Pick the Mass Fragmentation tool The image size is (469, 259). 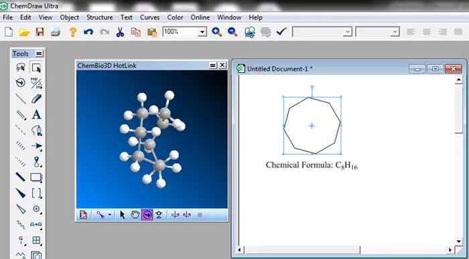(x=36, y=83)
